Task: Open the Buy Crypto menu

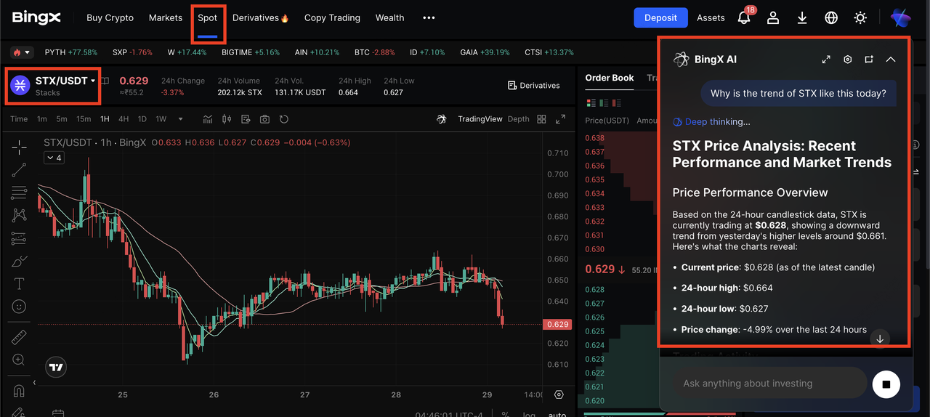Action: (110, 17)
